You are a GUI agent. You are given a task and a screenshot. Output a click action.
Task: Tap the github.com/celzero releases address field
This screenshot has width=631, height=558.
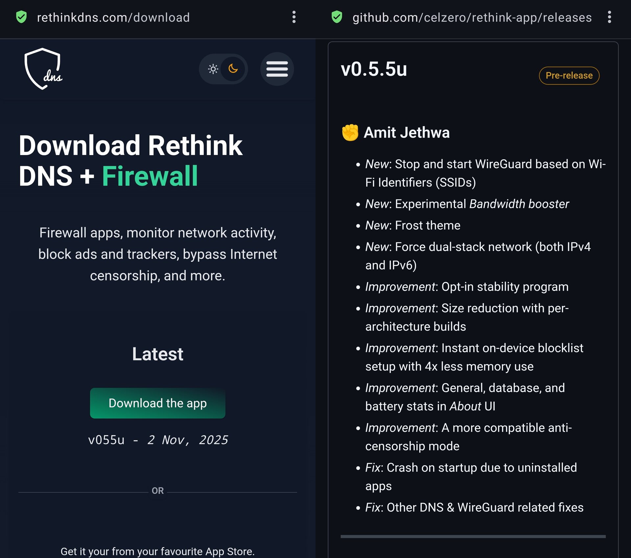coord(472,17)
